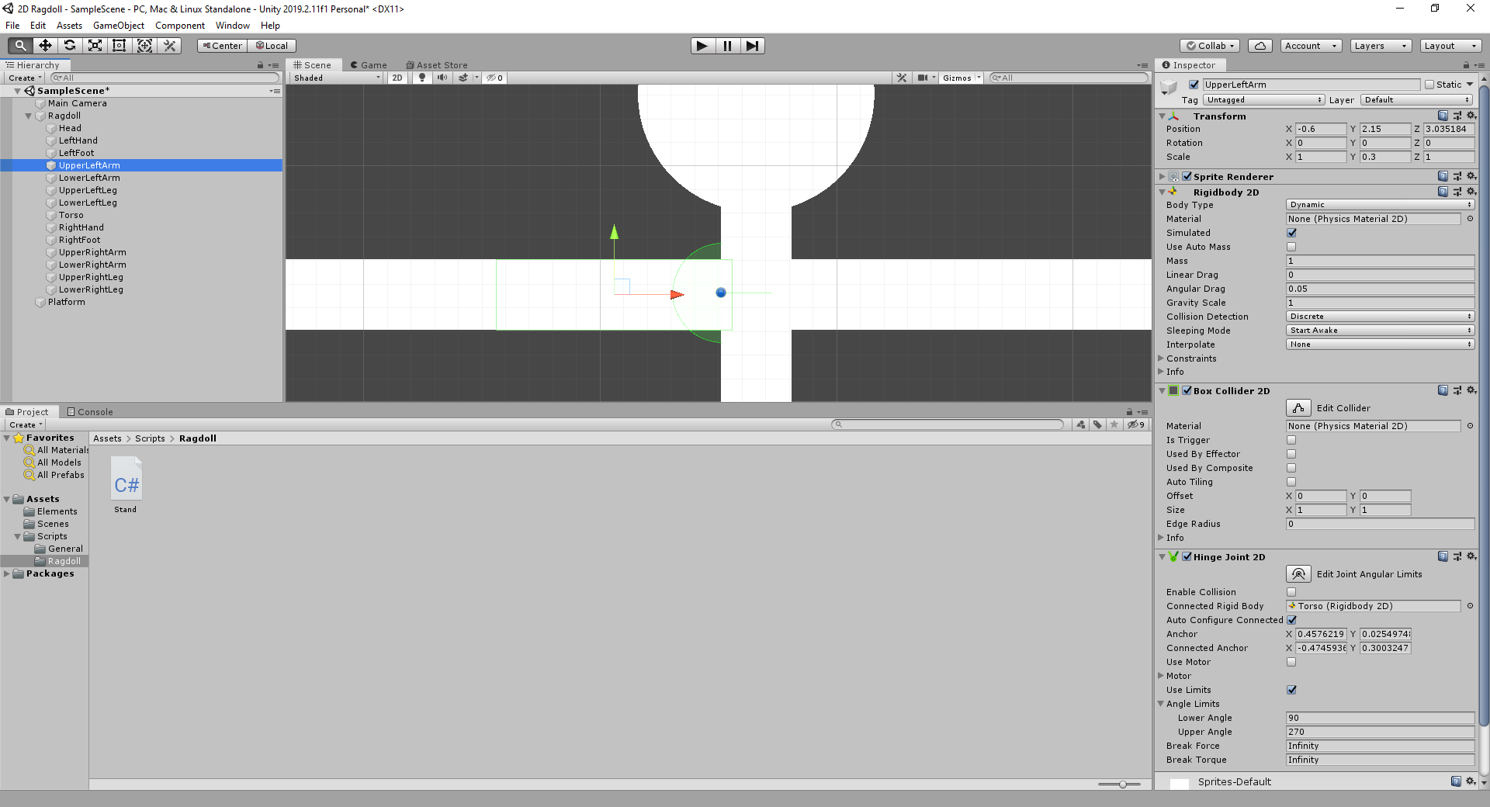The image size is (1490, 807).
Task: Open the Collab button
Action: 1211,46
